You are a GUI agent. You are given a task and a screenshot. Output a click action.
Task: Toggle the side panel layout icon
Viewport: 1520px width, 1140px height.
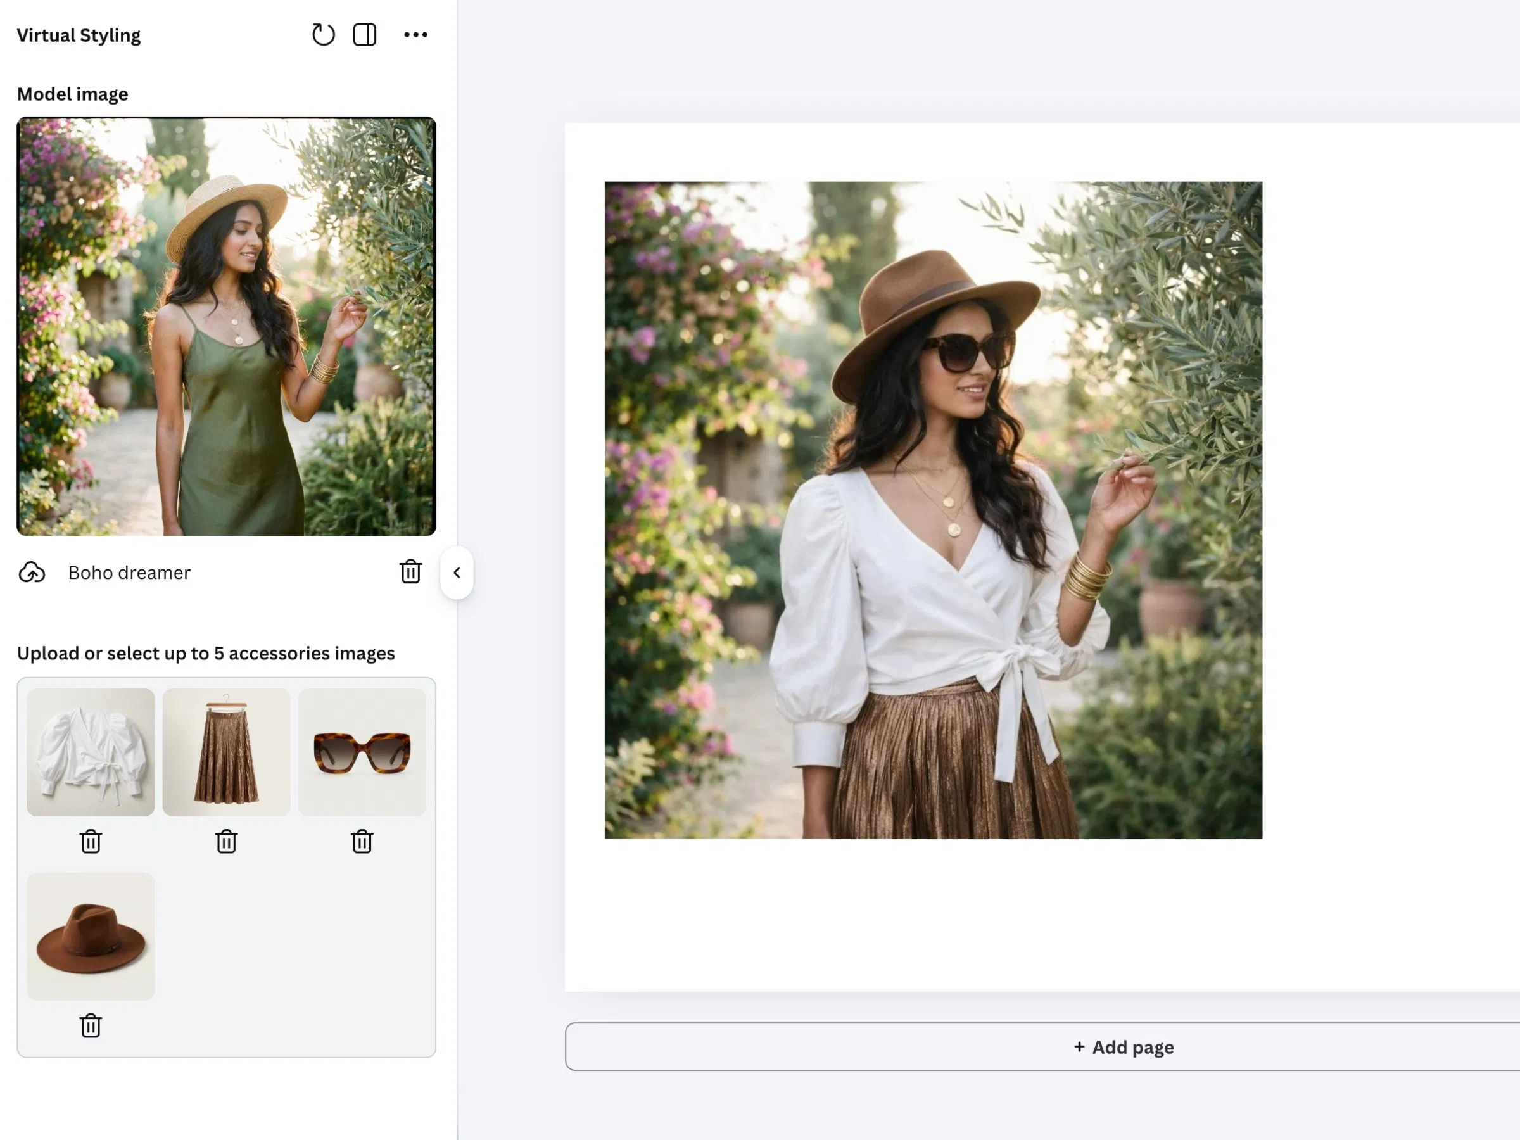point(365,34)
